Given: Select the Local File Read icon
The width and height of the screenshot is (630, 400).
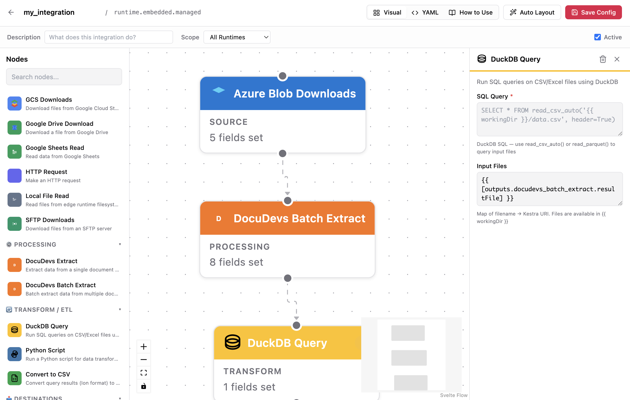Looking at the screenshot, I should click(x=14, y=200).
